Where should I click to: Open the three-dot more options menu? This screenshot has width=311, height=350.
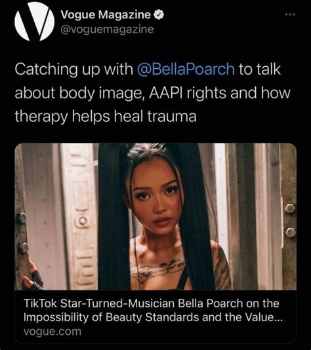coord(290,14)
